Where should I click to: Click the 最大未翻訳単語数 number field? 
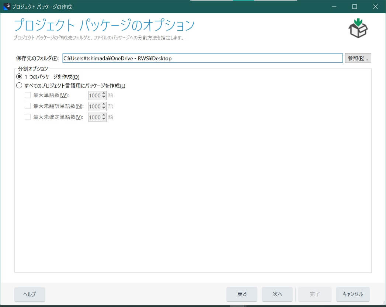tap(95, 106)
